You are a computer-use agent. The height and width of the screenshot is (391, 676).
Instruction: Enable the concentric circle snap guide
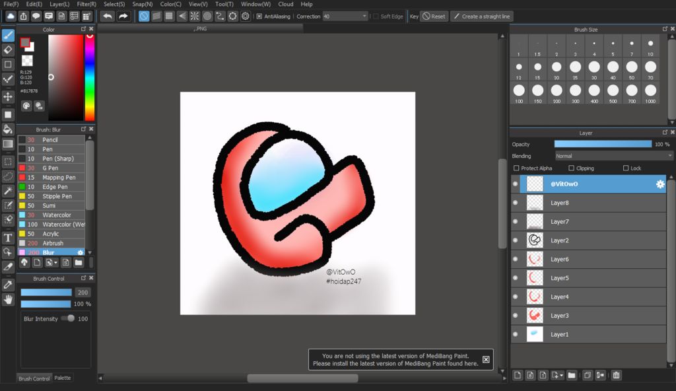click(207, 17)
